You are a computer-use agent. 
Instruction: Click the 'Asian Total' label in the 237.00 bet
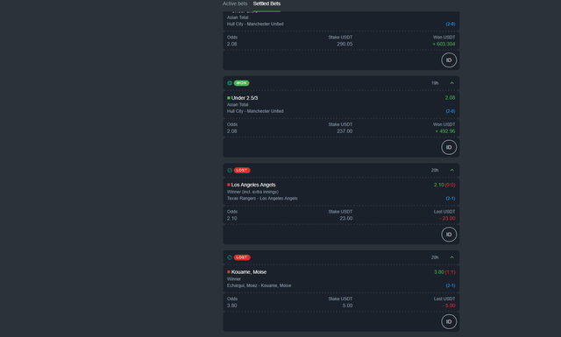point(238,105)
